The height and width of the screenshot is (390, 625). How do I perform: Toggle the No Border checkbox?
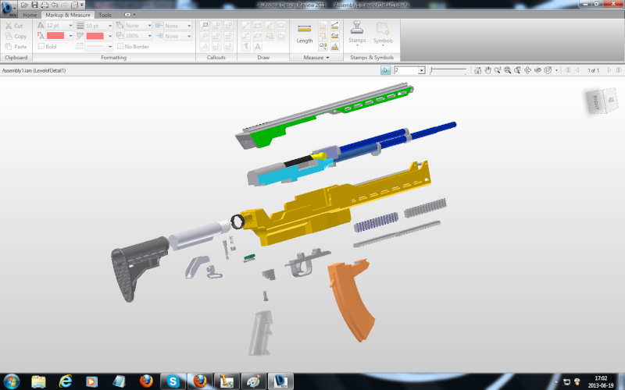120,46
